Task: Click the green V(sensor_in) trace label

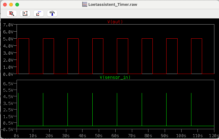Action: pyautogui.click(x=115, y=77)
